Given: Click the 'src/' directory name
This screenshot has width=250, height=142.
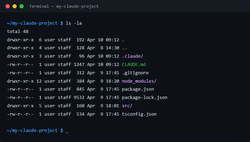Looking at the screenshot, I should click(x=127, y=106).
